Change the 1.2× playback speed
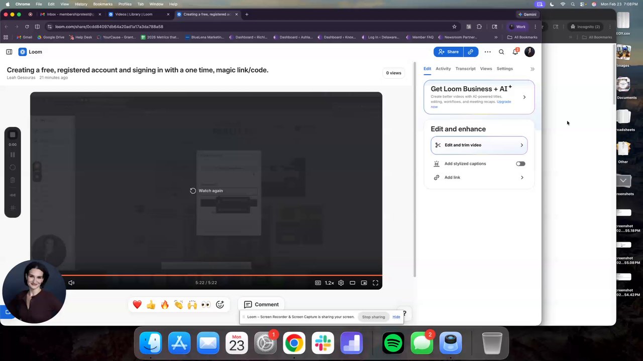This screenshot has width=643, height=361. click(x=330, y=283)
